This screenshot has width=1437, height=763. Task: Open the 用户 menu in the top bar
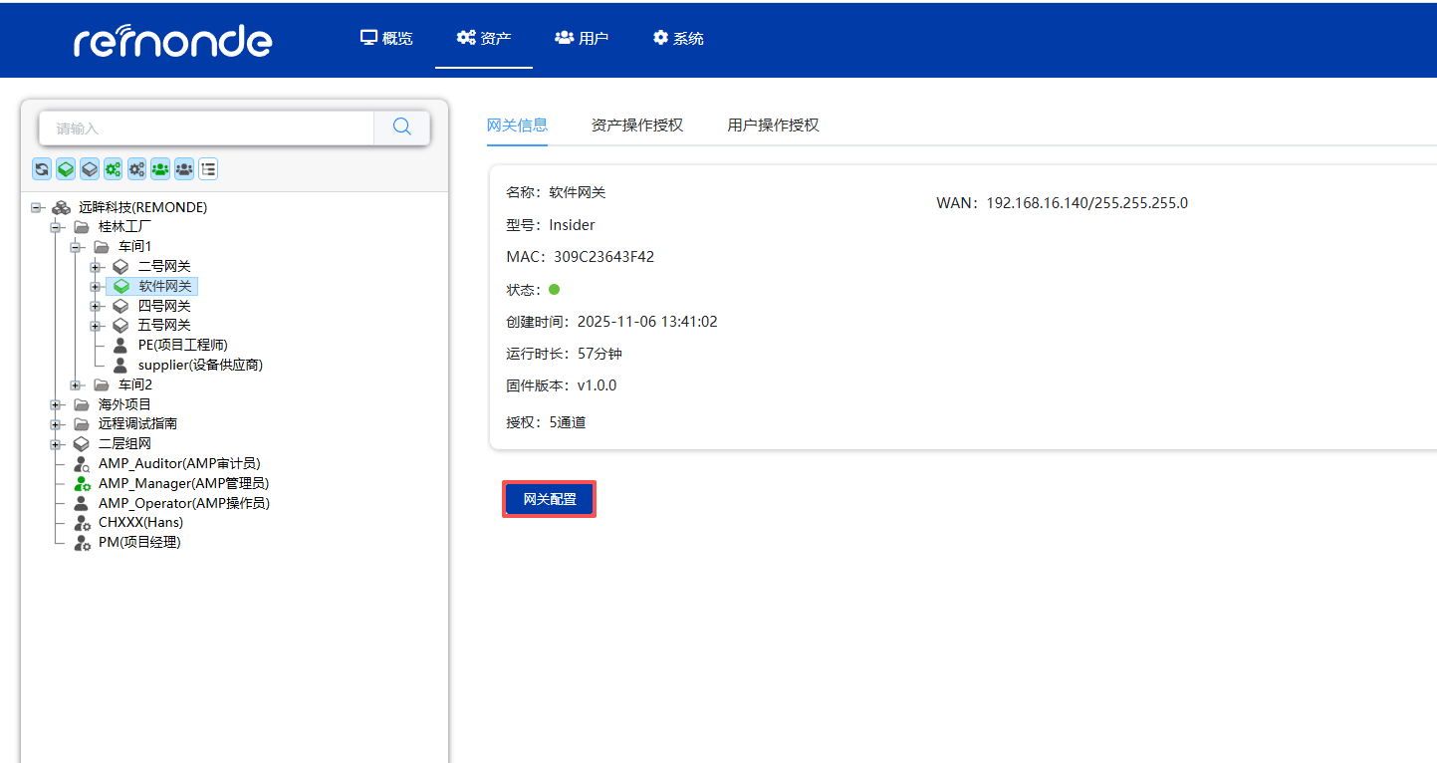(581, 38)
